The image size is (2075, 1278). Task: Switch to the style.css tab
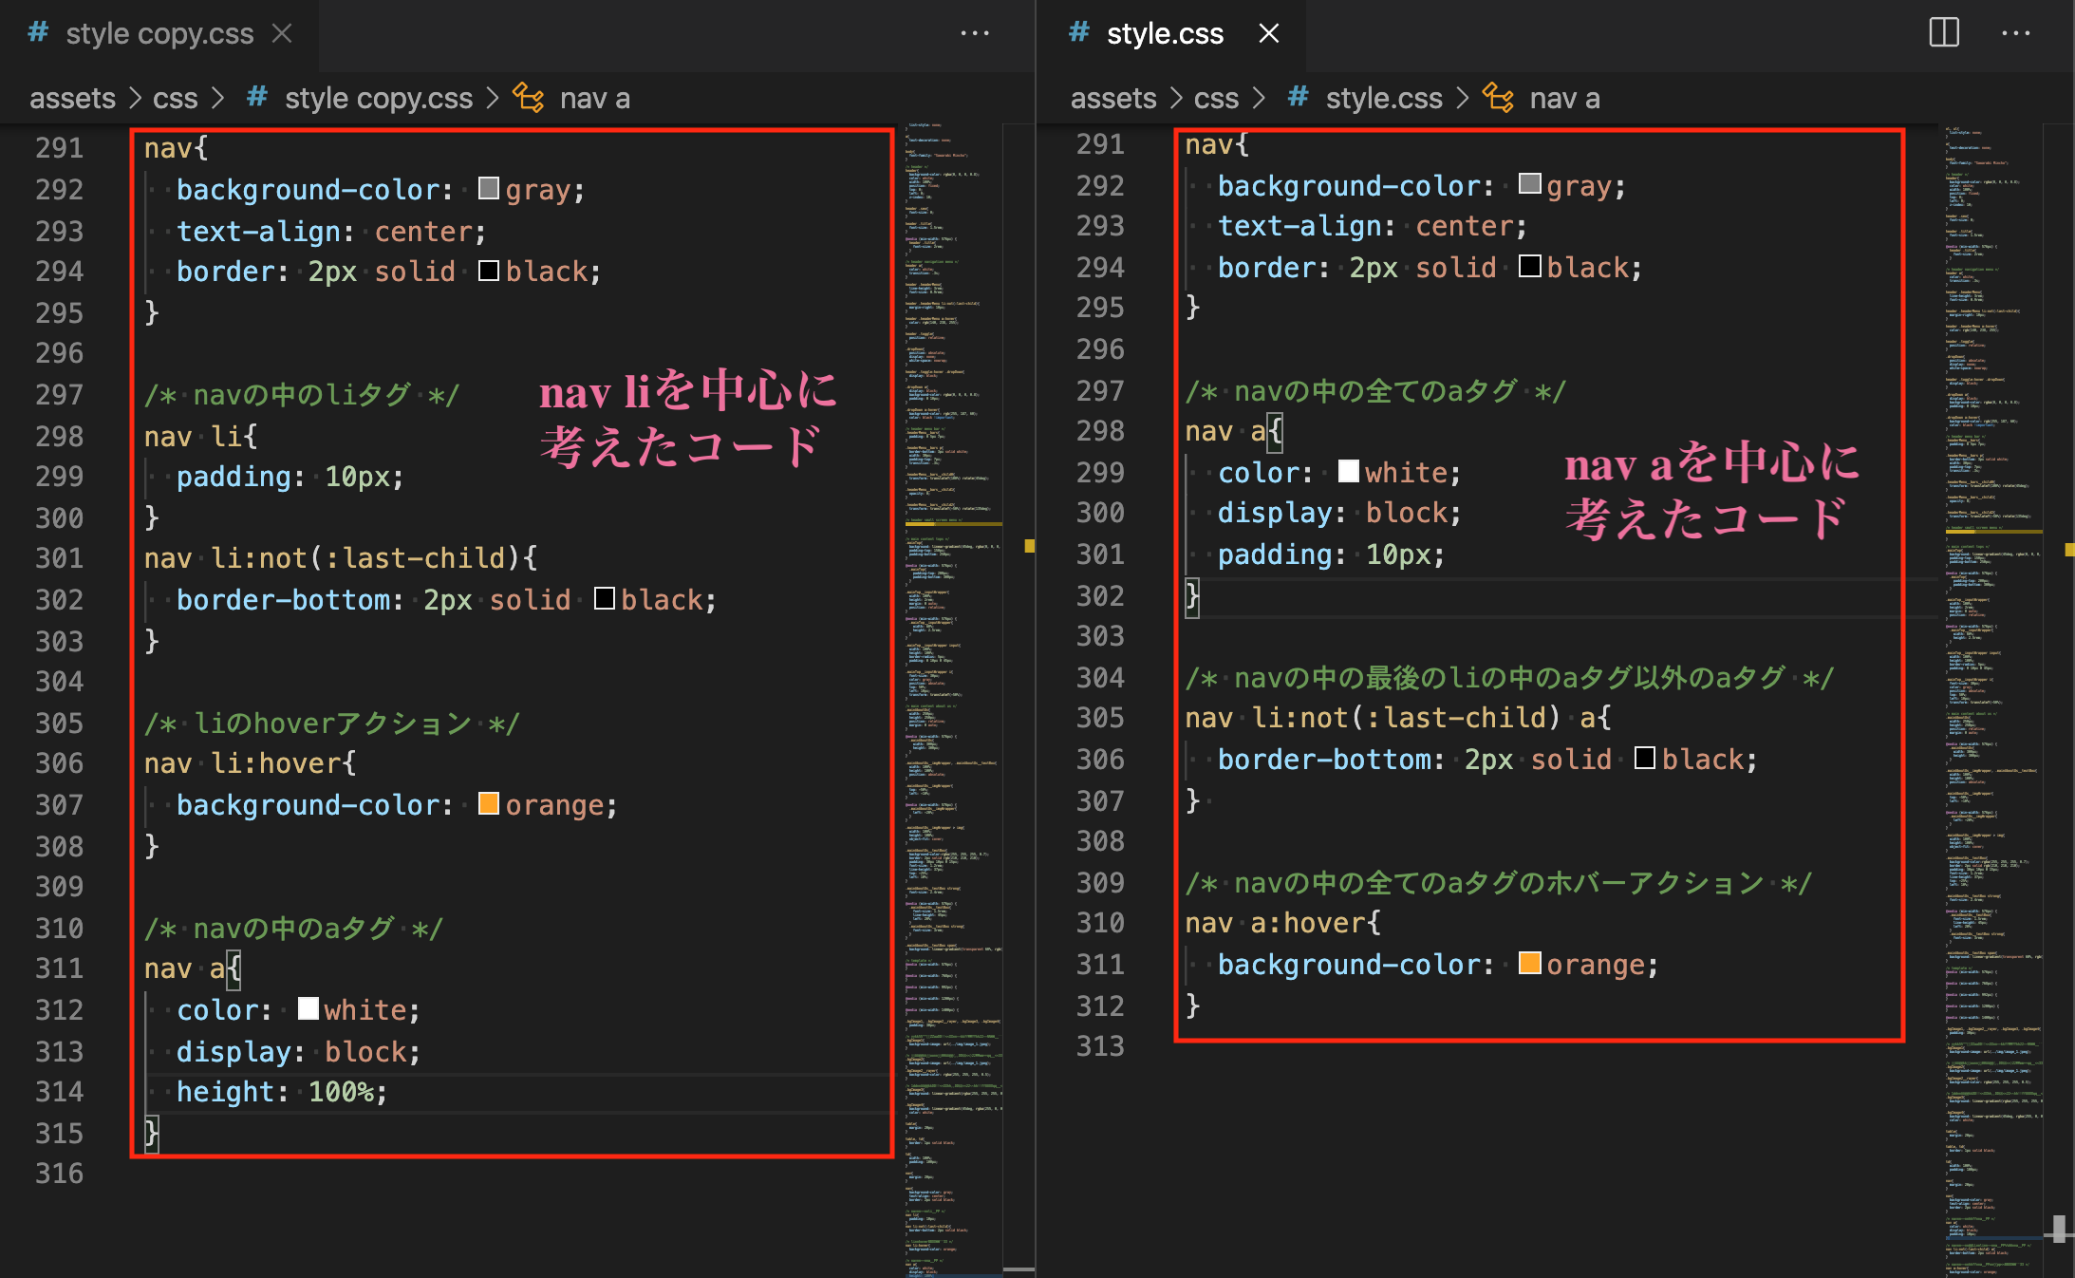1164,33
